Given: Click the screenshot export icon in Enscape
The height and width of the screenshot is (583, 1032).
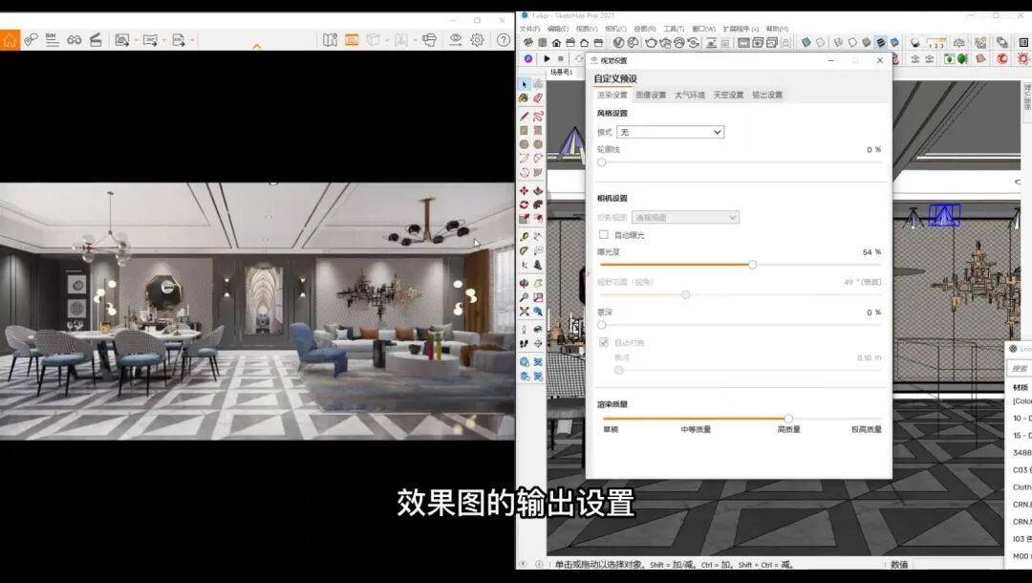Looking at the screenshot, I should (x=121, y=40).
